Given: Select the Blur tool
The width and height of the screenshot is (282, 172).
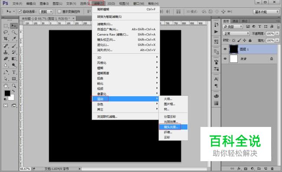Looking at the screenshot, I should 6,65.
